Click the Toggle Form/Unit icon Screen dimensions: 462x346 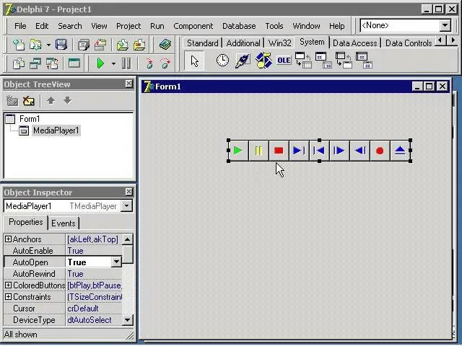coord(52,63)
